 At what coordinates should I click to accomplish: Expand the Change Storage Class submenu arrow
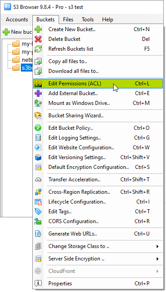(x=158, y=246)
